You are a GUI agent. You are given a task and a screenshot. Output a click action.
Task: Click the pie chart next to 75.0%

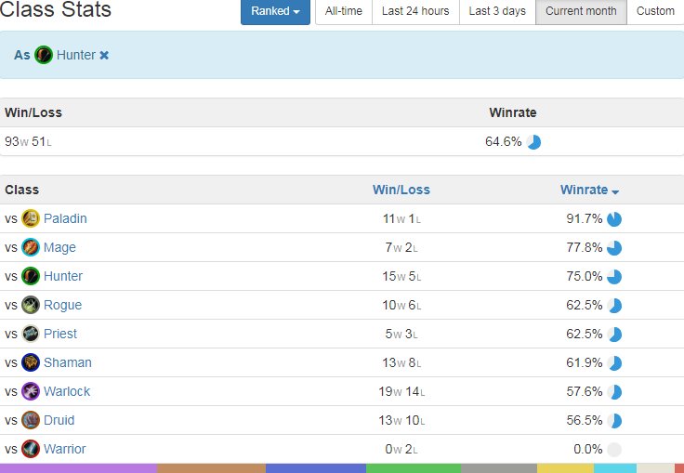pos(614,277)
